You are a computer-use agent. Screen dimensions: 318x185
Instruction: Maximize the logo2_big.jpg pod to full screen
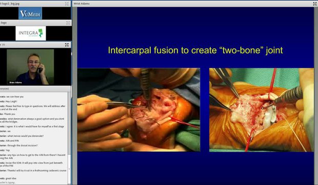tap(67, 4)
